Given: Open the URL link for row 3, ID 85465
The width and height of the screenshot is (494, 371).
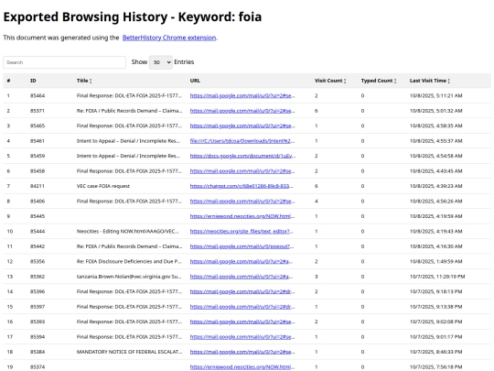Looking at the screenshot, I should click(x=242, y=125).
